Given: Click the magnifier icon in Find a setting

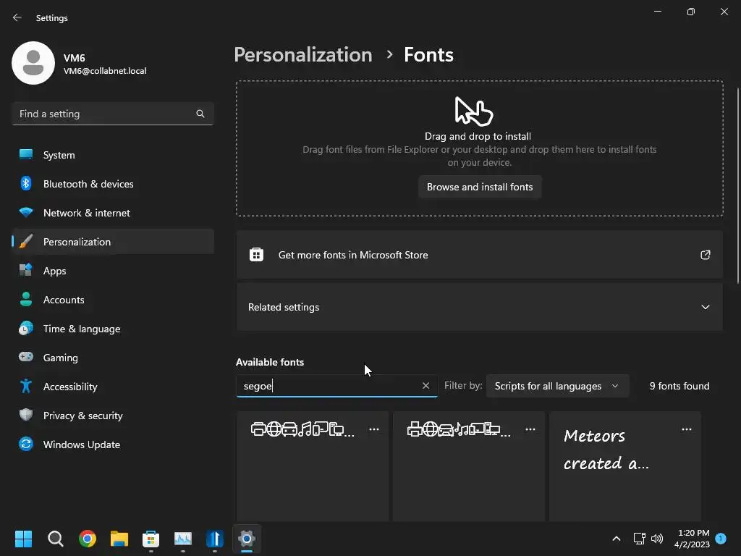Looking at the screenshot, I should click(x=200, y=114).
